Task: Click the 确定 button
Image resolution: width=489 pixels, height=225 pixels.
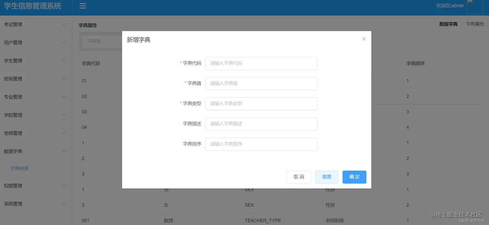Action: pyautogui.click(x=354, y=177)
